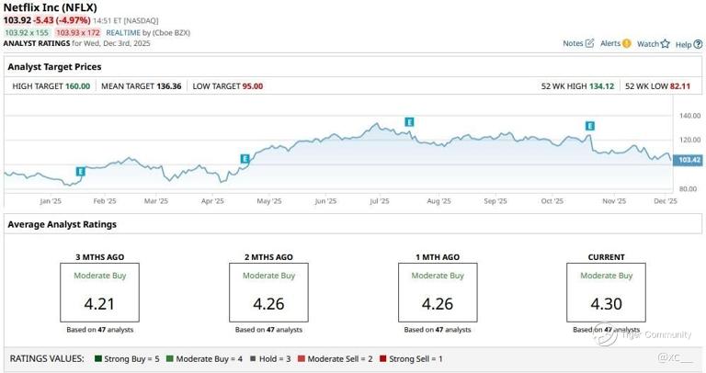Click the earnings marker near Jan '25
Screen dimensions: 706x373
pos(81,172)
